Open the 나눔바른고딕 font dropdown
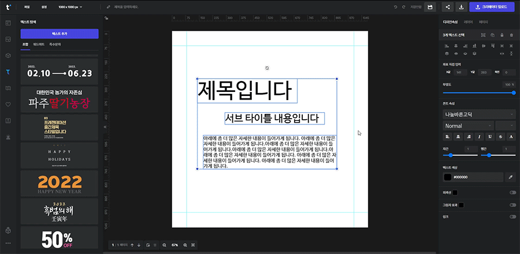 pyautogui.click(x=479, y=115)
